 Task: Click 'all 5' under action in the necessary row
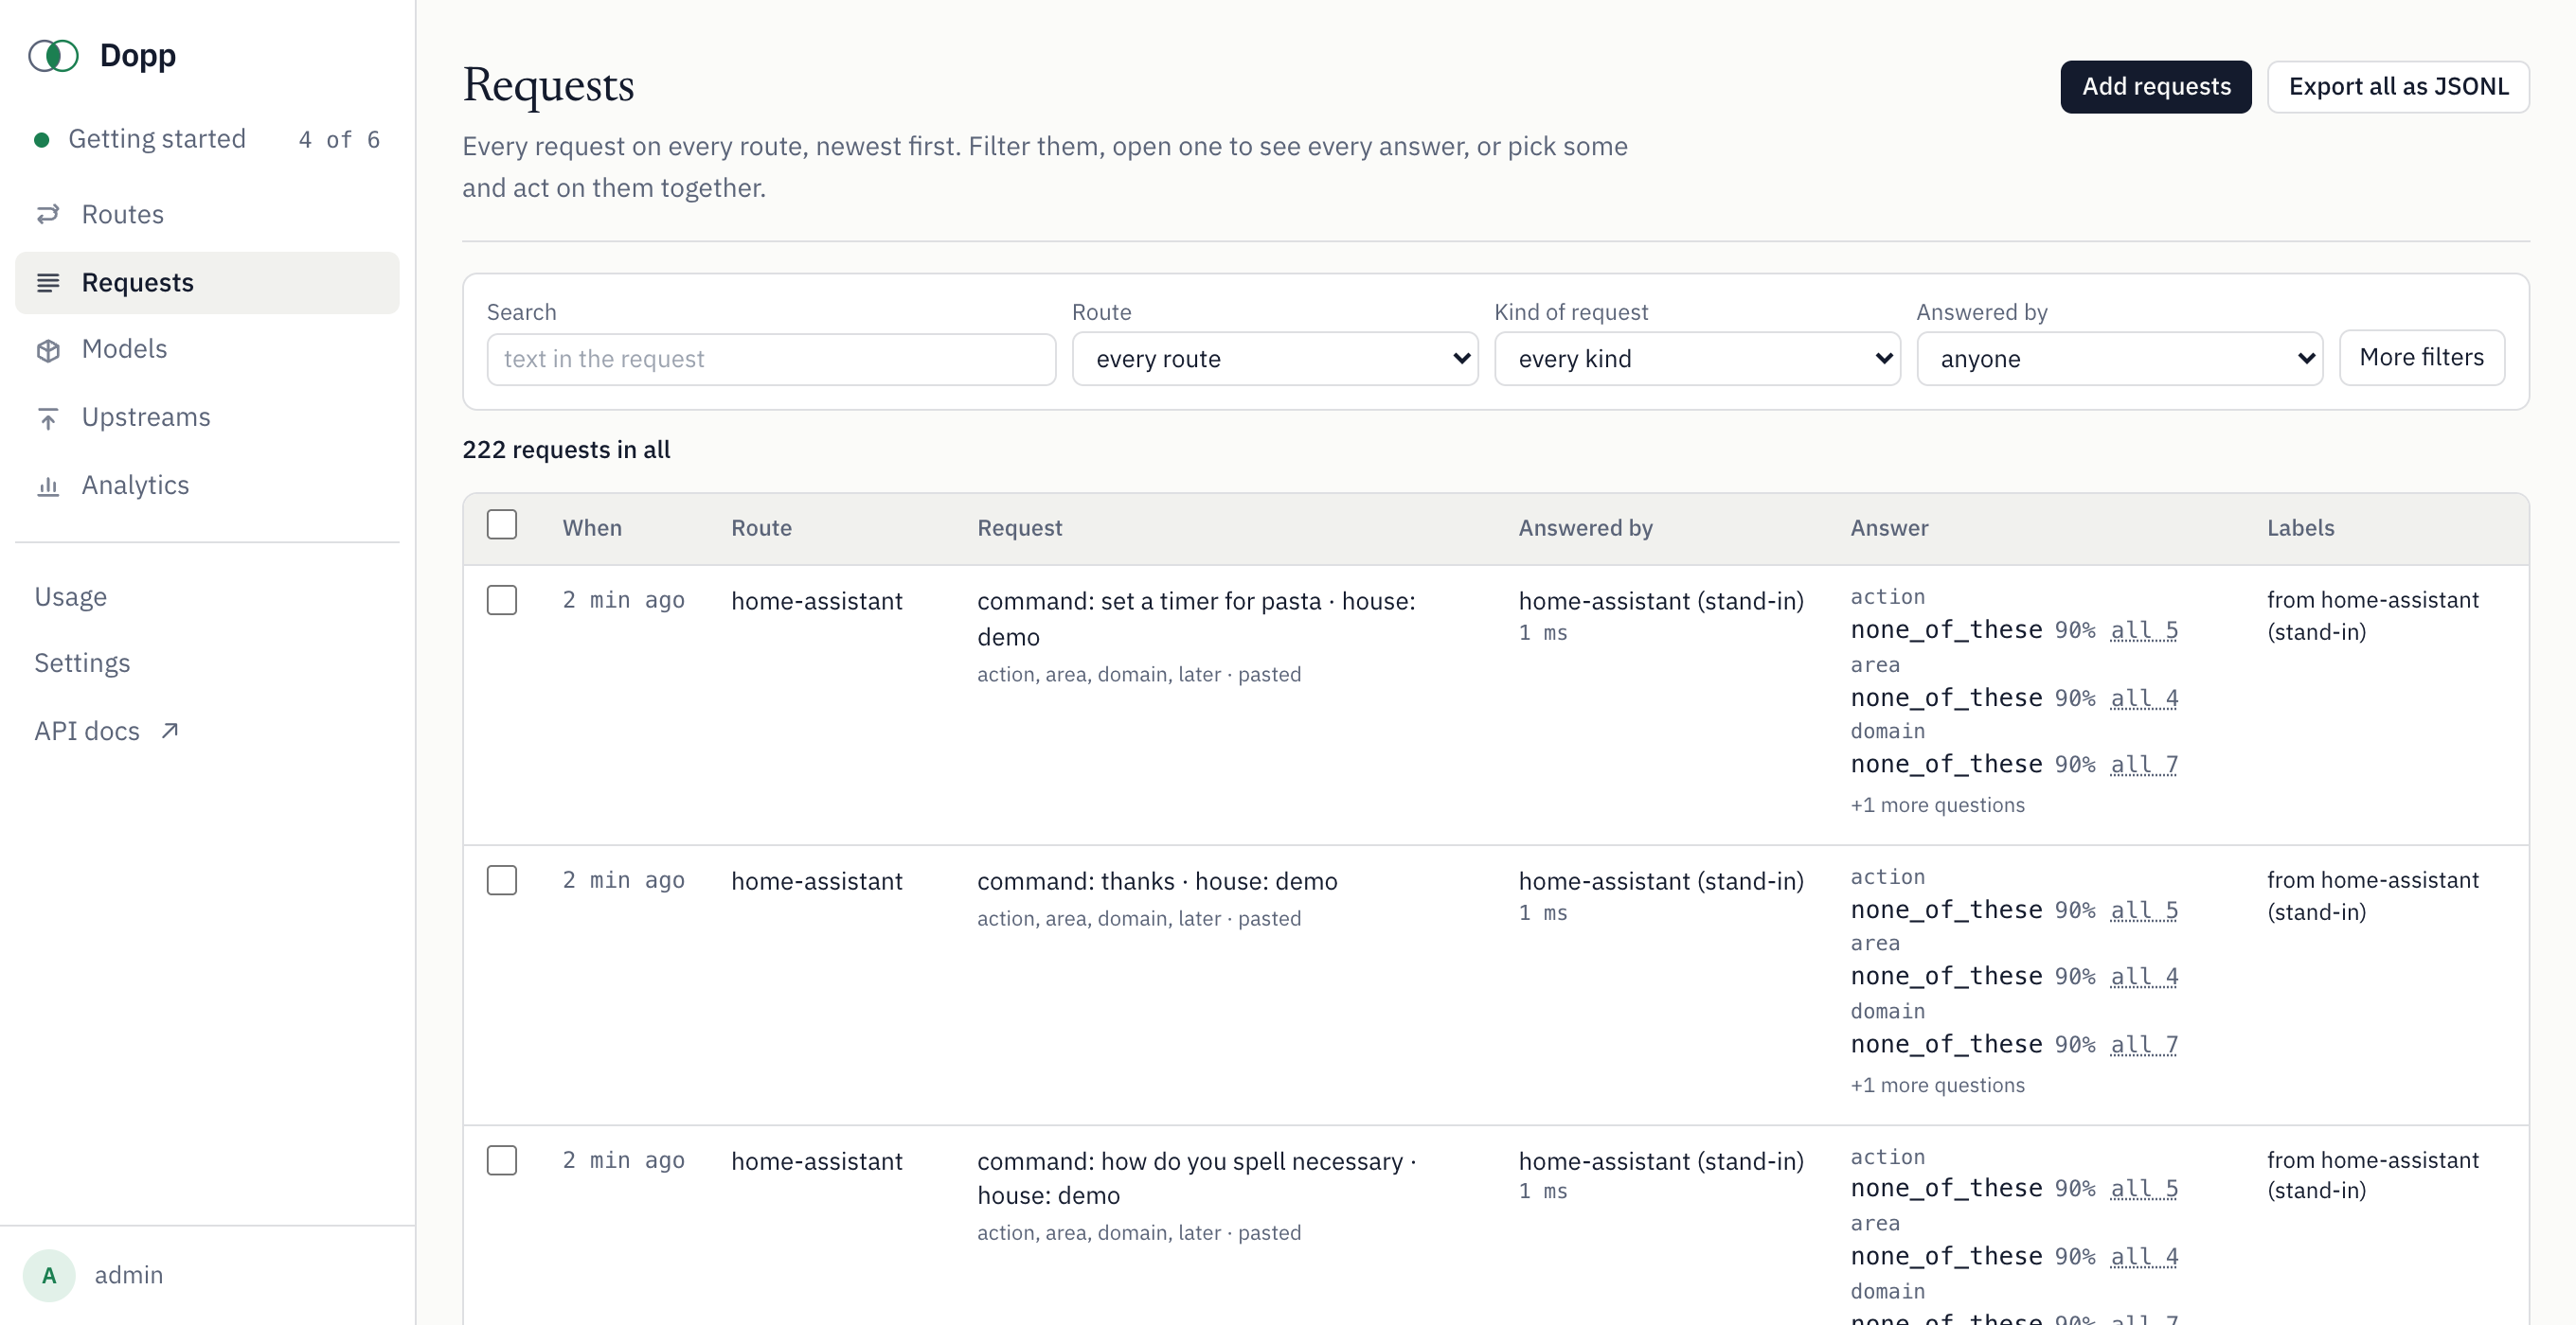(x=2143, y=1188)
